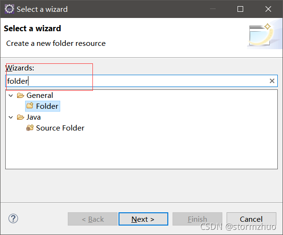The image size is (283, 235).
Task: Select the General tree node label
Action: [x=40, y=96]
